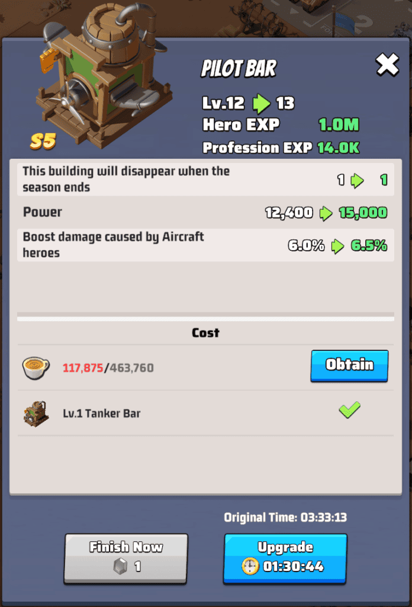
Task: Click the arrow in Aircraft damage row
Action: tap(338, 246)
